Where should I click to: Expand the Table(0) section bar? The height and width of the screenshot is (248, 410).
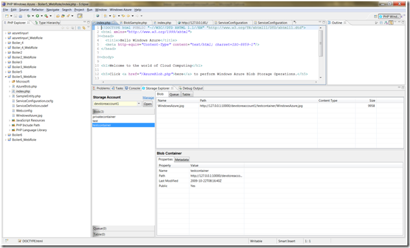tap(123, 234)
